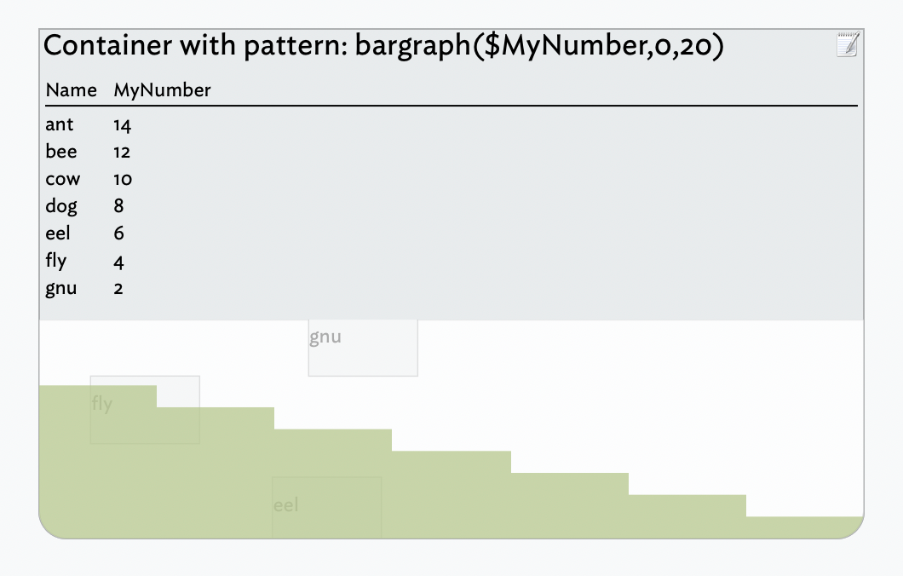Image resolution: width=903 pixels, height=576 pixels.
Task: Click the value 12 next to bee
Action: (122, 152)
